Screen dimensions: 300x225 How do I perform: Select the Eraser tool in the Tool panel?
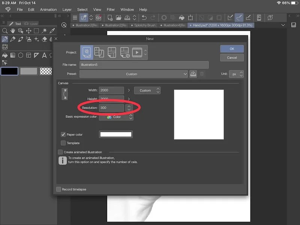point(44,39)
